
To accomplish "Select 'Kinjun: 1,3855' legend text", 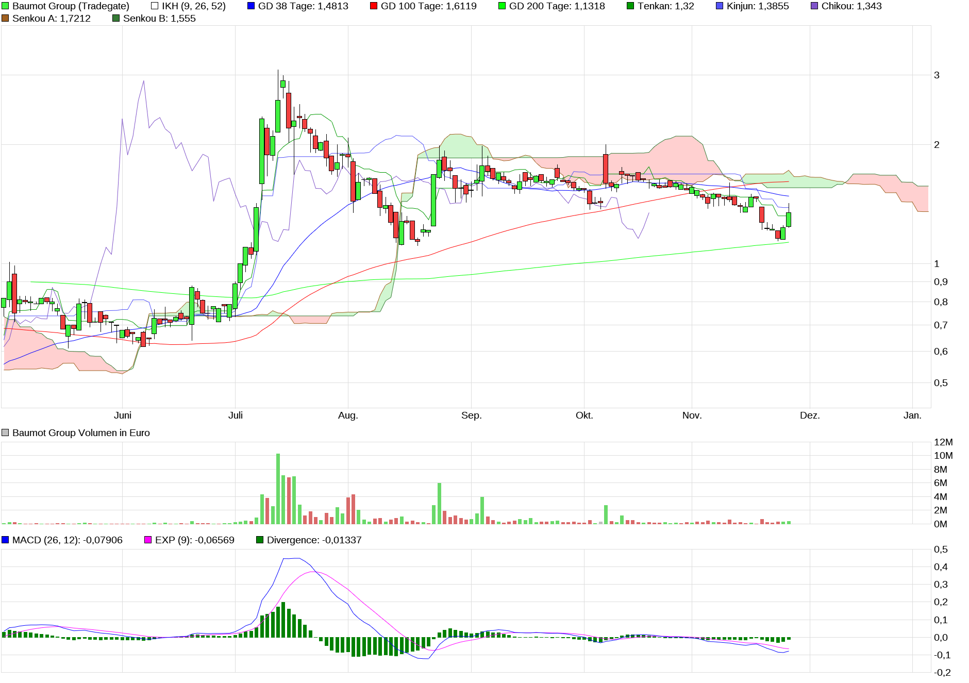I will (x=758, y=6).
